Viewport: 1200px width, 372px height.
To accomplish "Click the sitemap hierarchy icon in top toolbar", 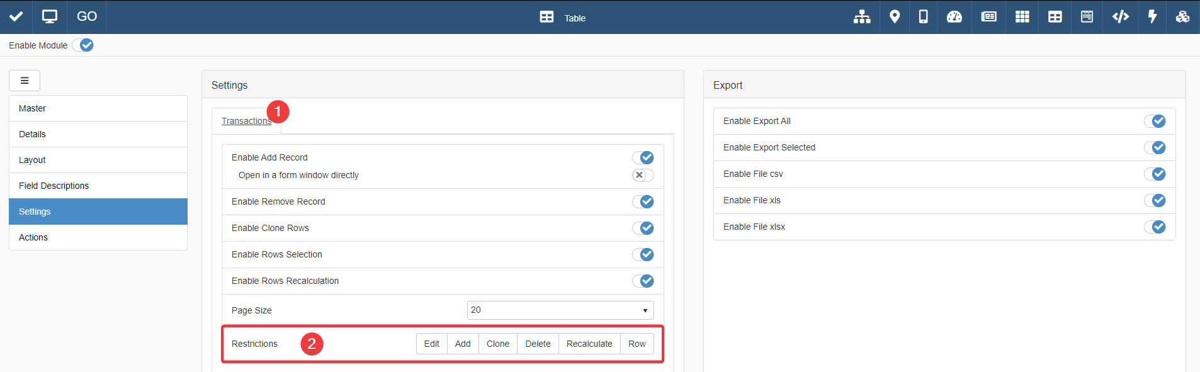I will [x=861, y=17].
